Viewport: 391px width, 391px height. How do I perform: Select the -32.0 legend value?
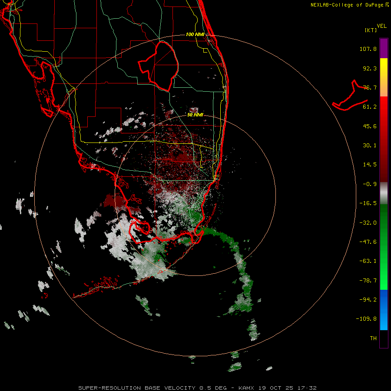click(368, 223)
